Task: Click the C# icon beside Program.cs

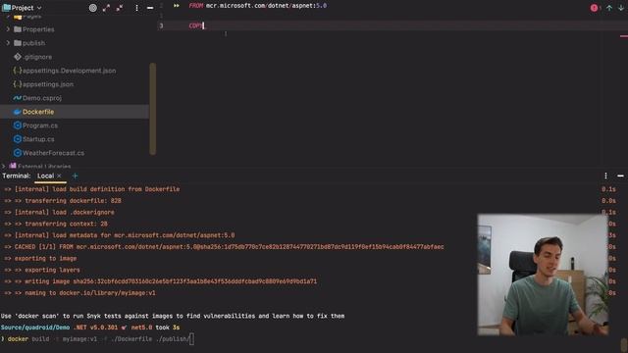Action: 18,126
